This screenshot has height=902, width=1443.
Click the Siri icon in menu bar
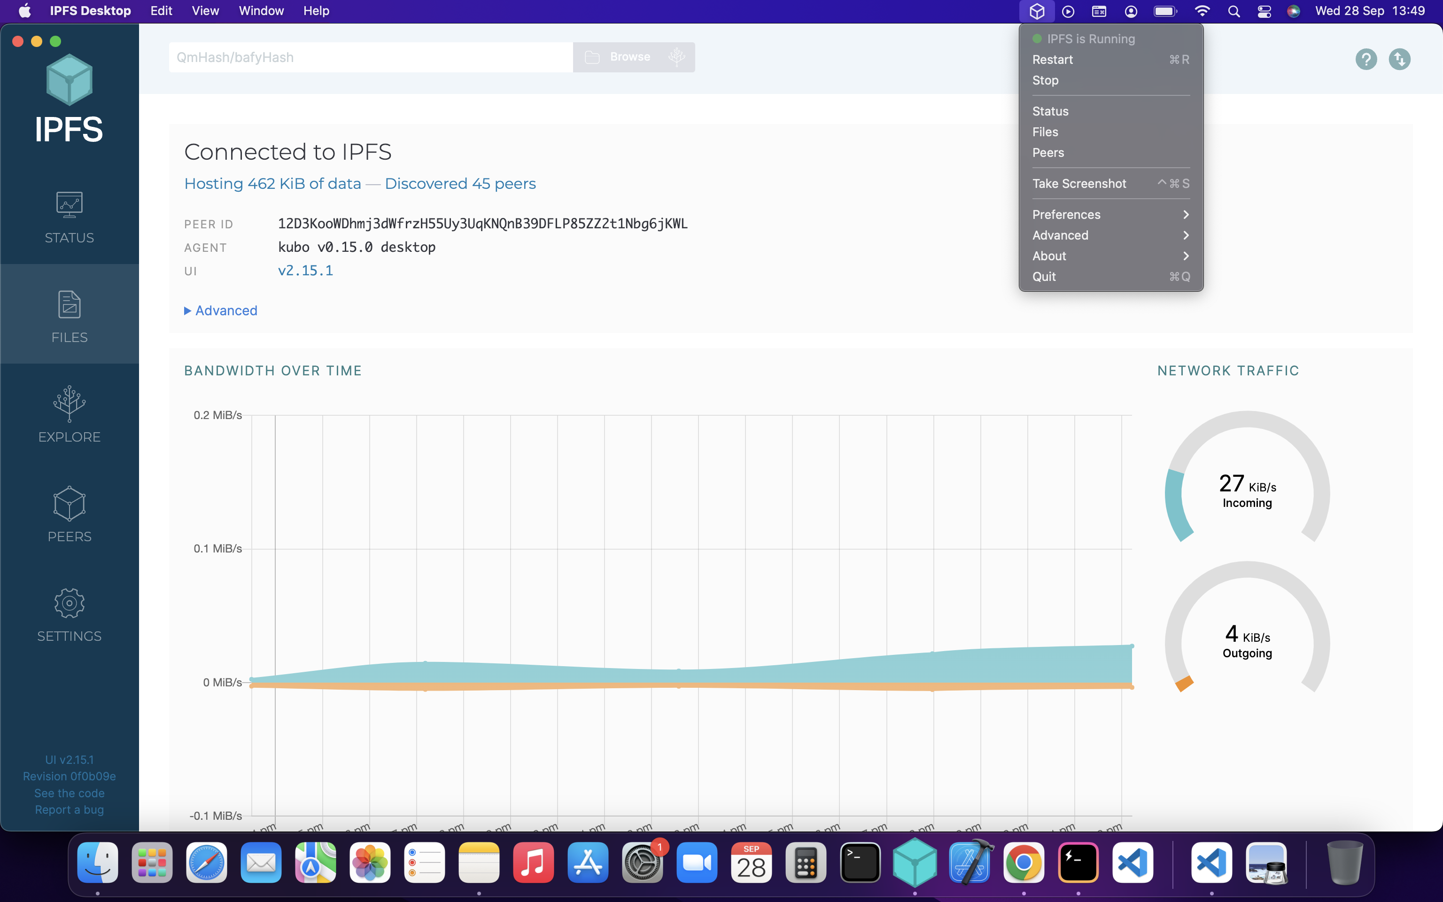coord(1293,11)
